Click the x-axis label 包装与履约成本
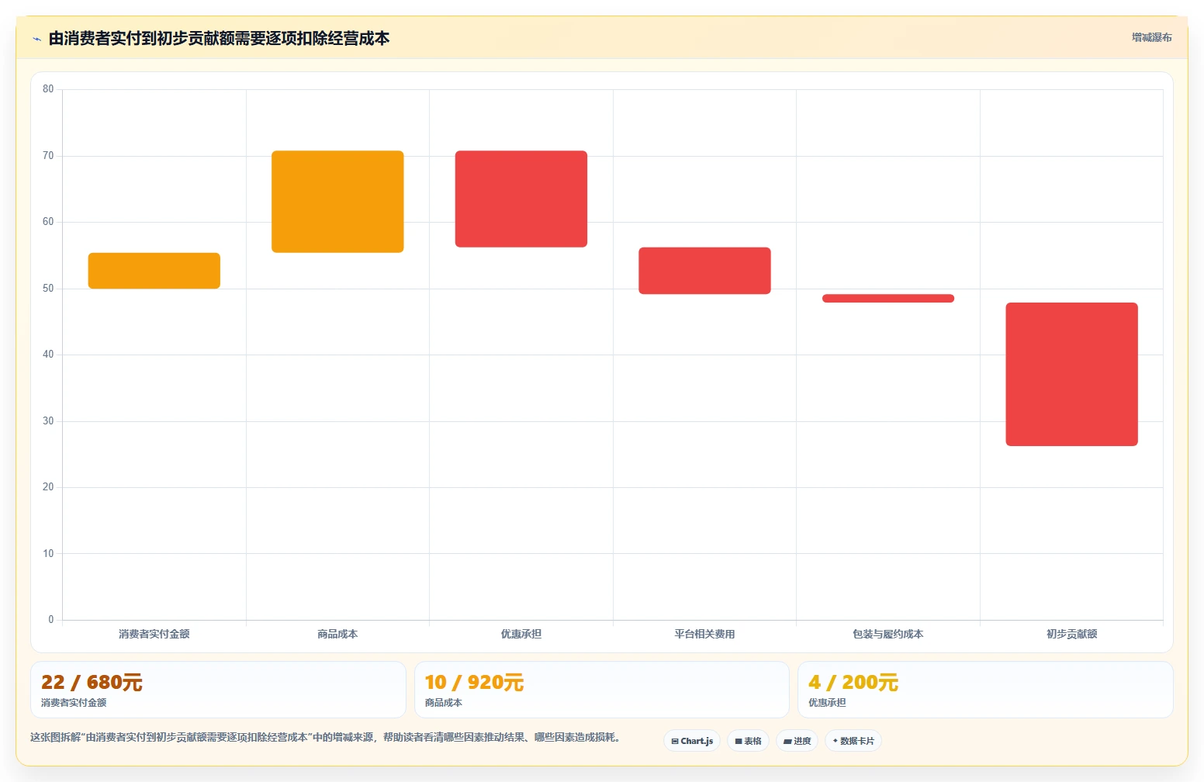Viewport: 1204px width, 782px height. (x=888, y=634)
